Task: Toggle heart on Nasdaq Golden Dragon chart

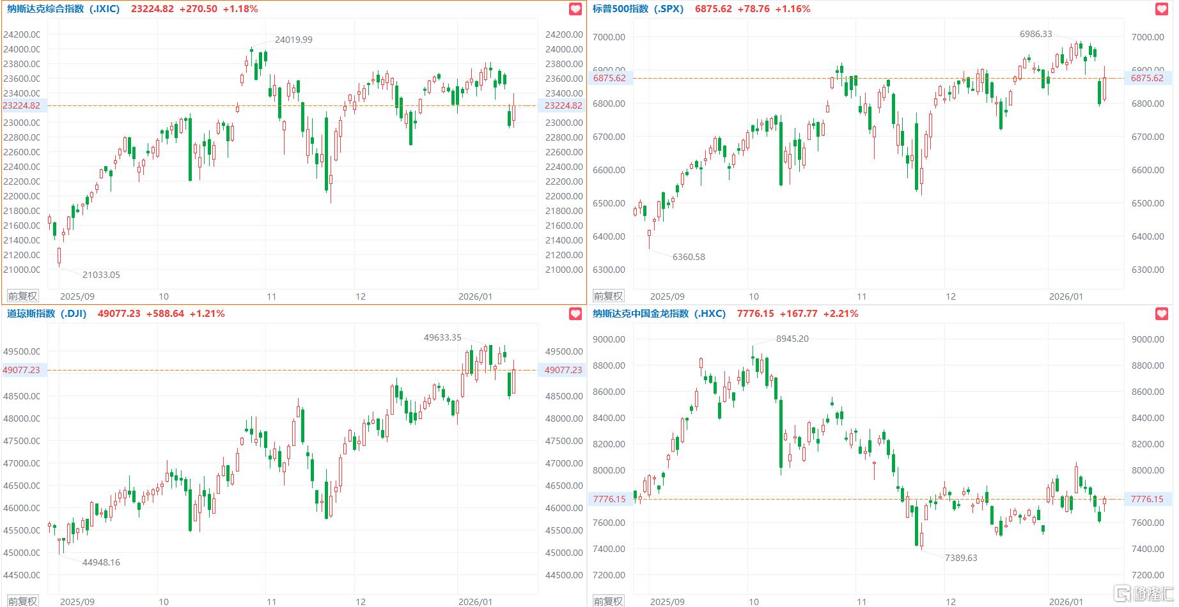Action: [1162, 314]
